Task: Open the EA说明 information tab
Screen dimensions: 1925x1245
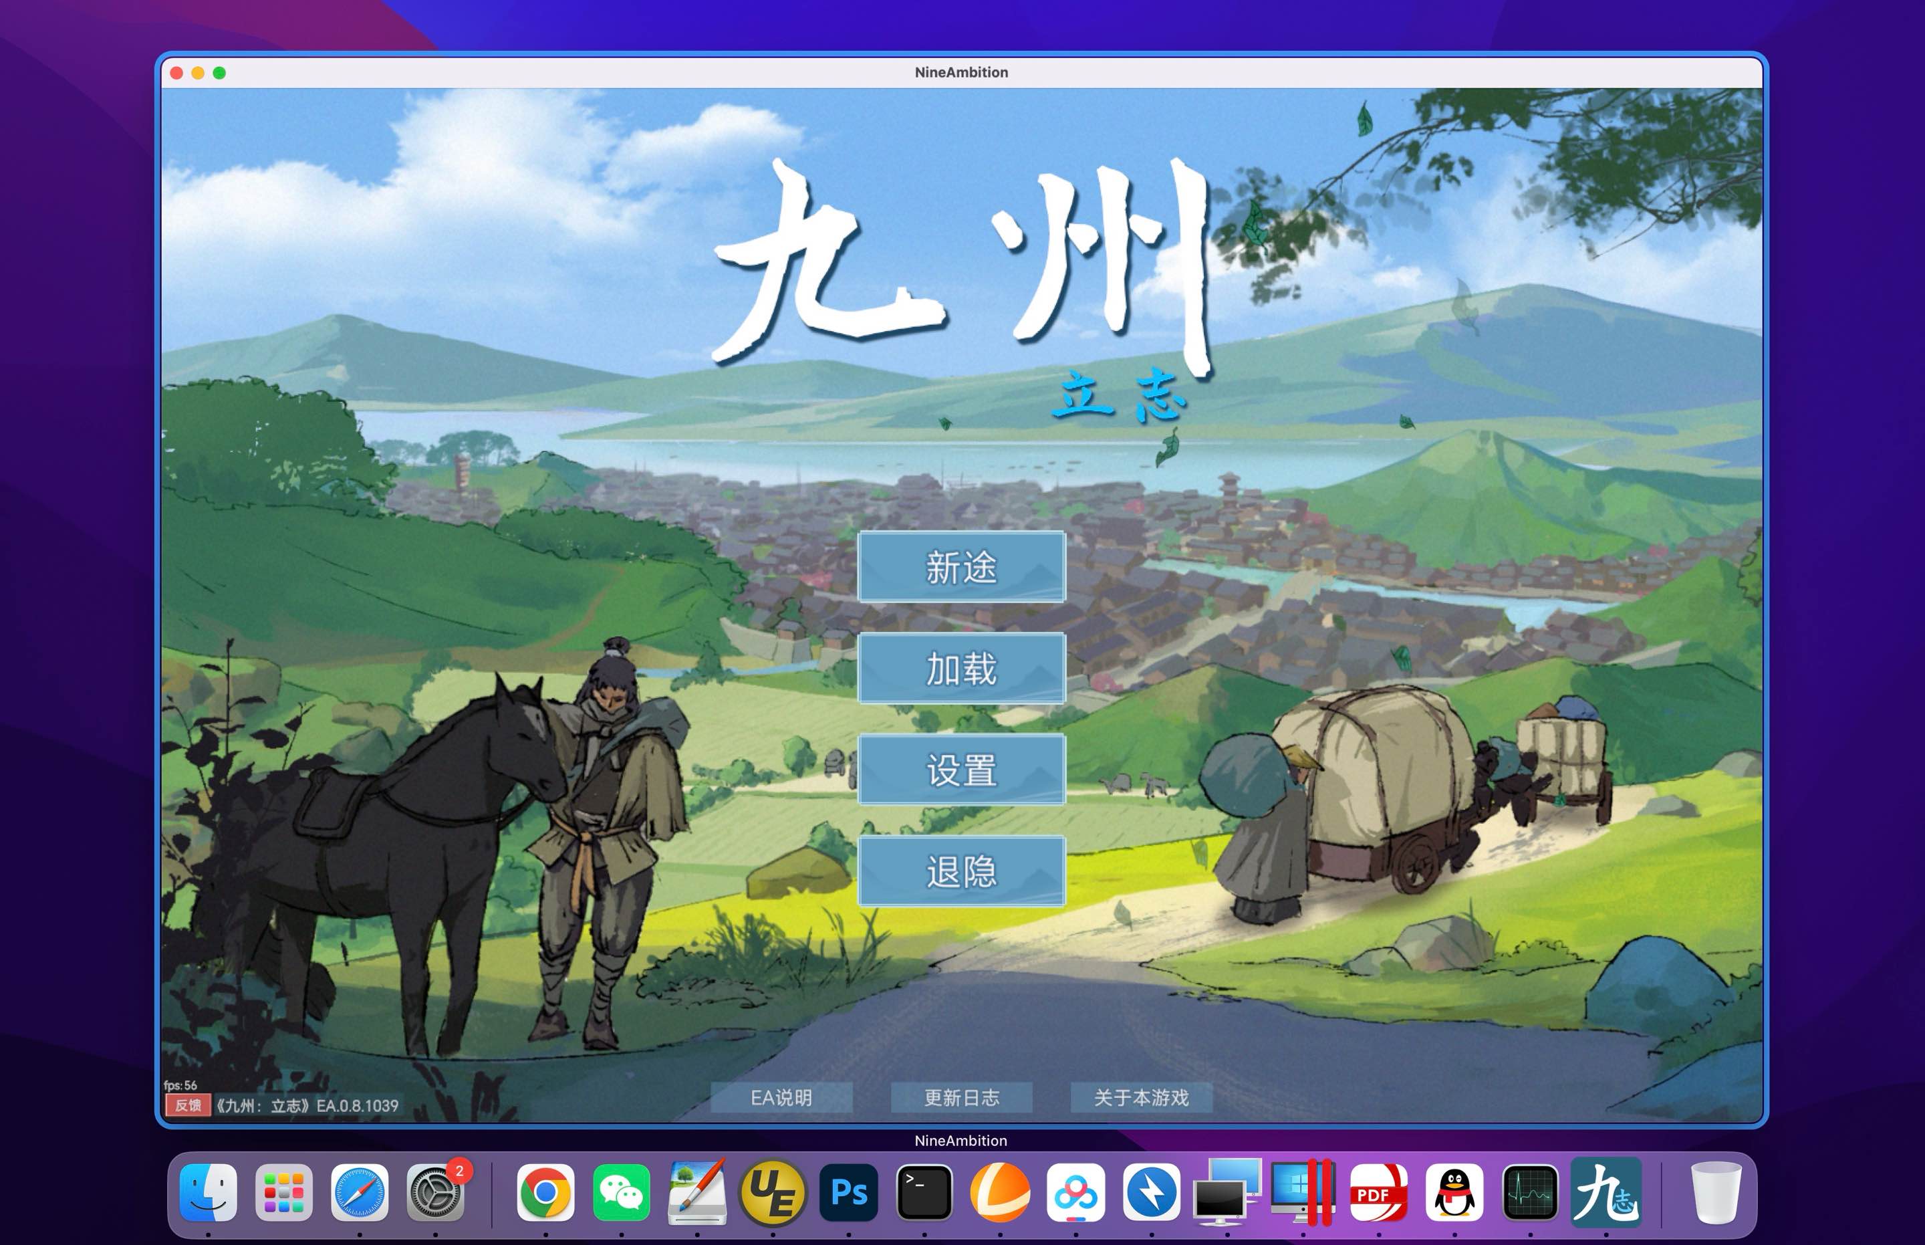Action: [781, 1097]
